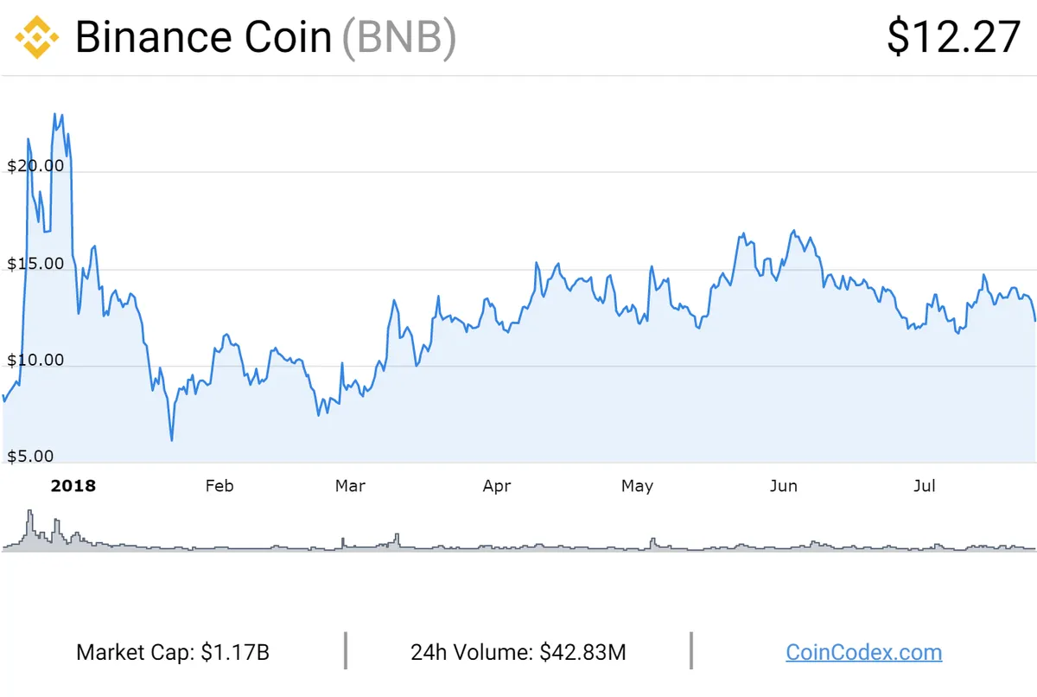Click the 24h Volume $42.83M text
1037x697 pixels.
518,652
